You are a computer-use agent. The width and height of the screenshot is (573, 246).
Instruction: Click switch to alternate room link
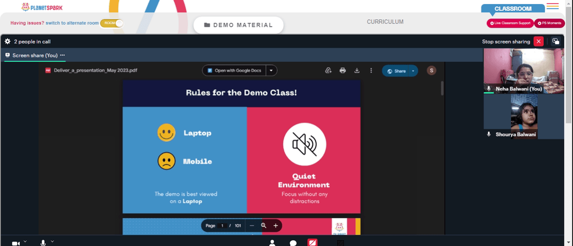pyautogui.click(x=72, y=23)
